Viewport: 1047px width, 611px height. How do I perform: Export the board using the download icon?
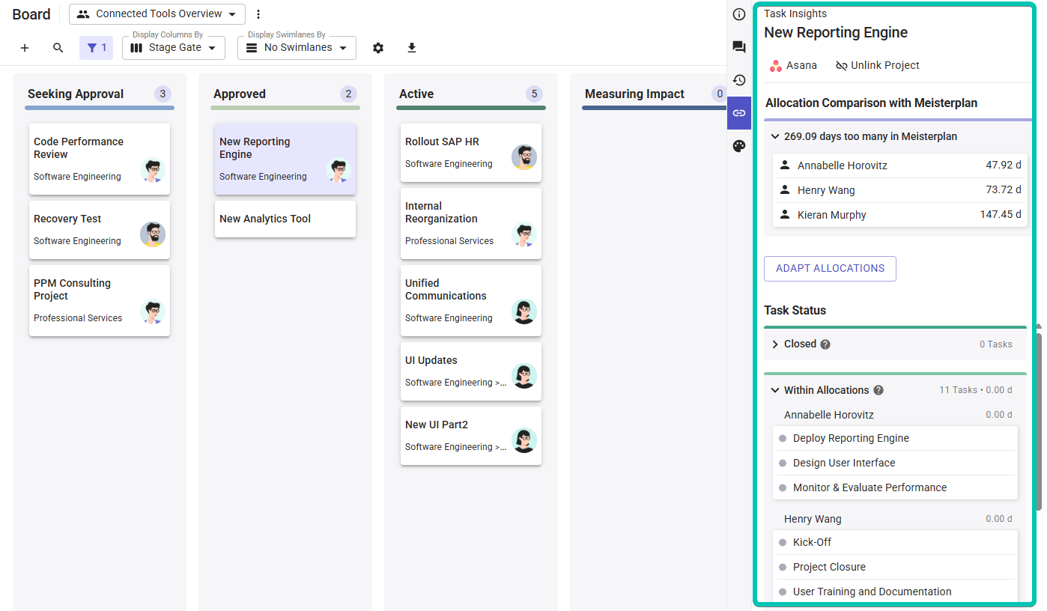411,47
